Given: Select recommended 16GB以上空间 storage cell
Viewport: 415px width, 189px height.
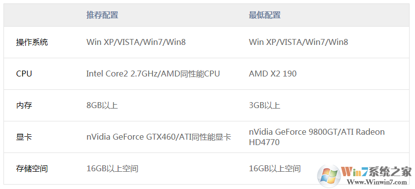Looking at the screenshot, I should [x=112, y=169].
